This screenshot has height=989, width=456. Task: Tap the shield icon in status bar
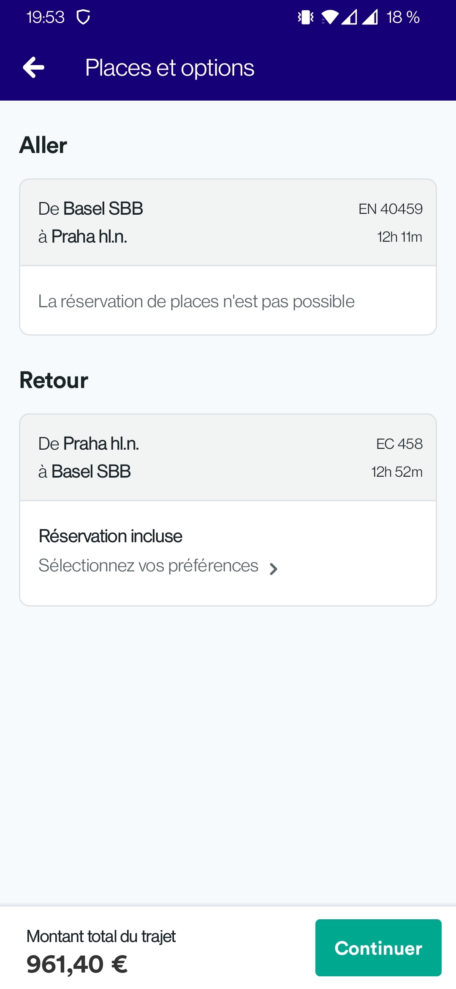pyautogui.click(x=83, y=17)
